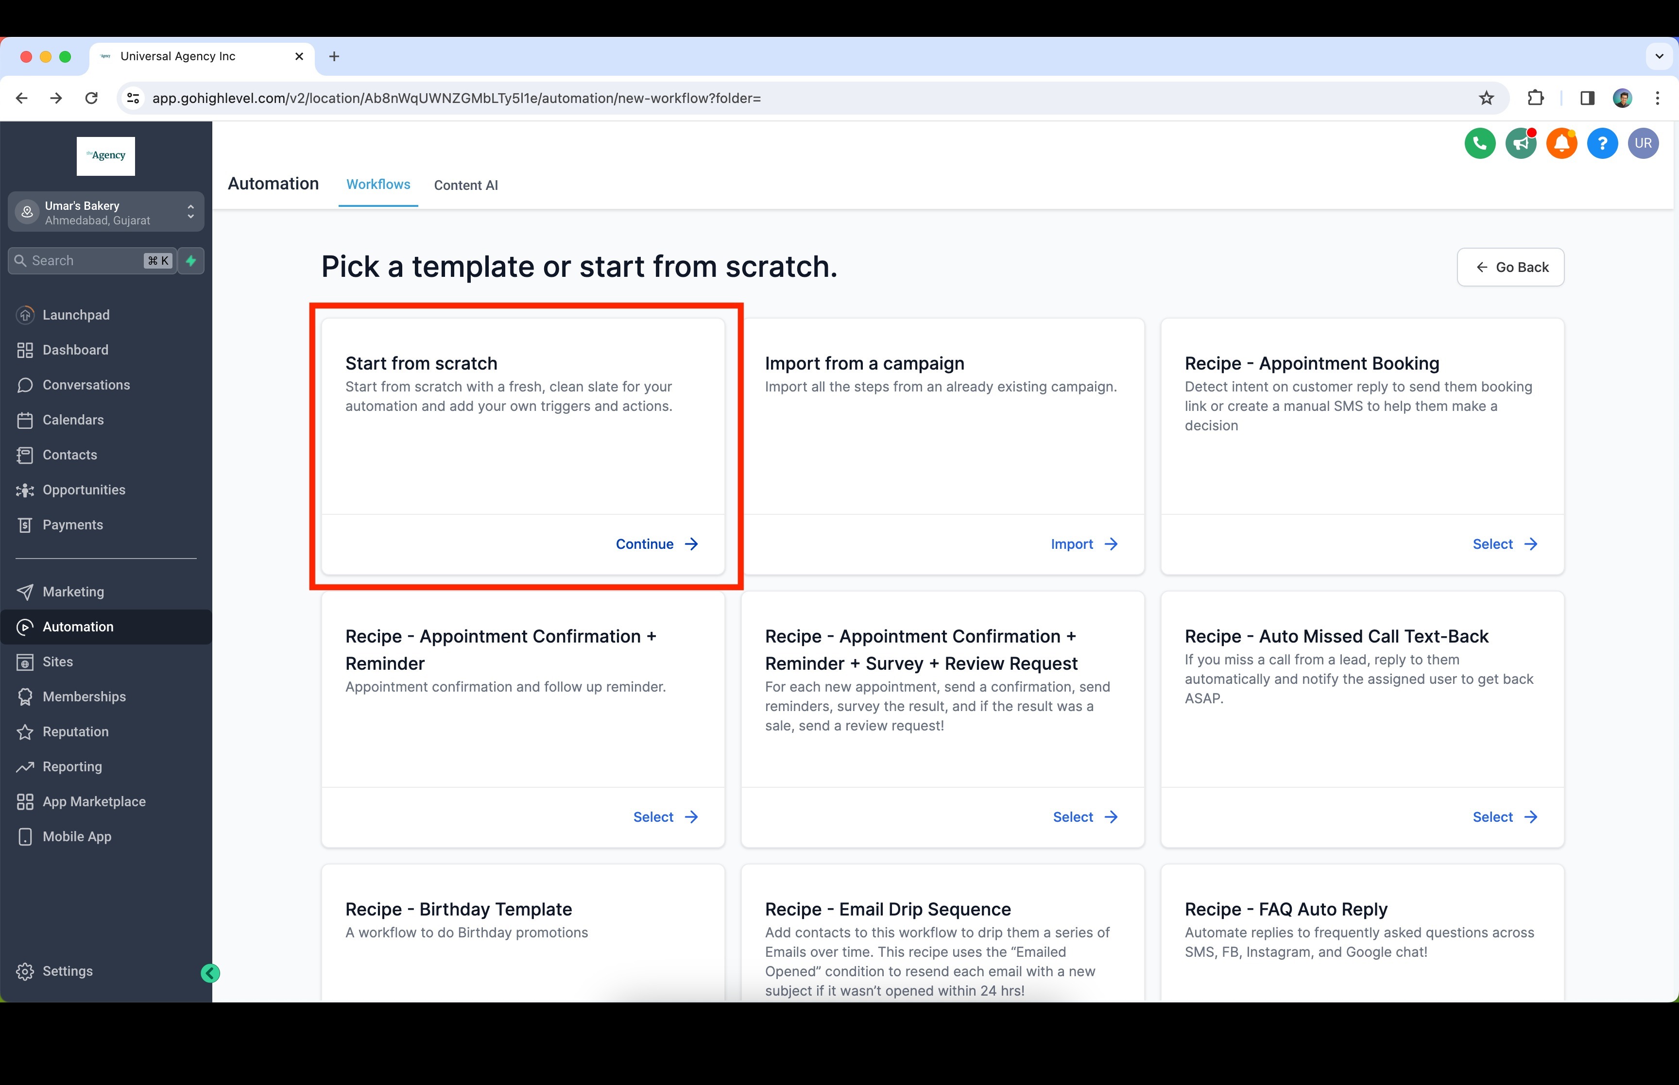The width and height of the screenshot is (1679, 1085).
Task: Open the orange notifications bell
Action: coord(1561,144)
